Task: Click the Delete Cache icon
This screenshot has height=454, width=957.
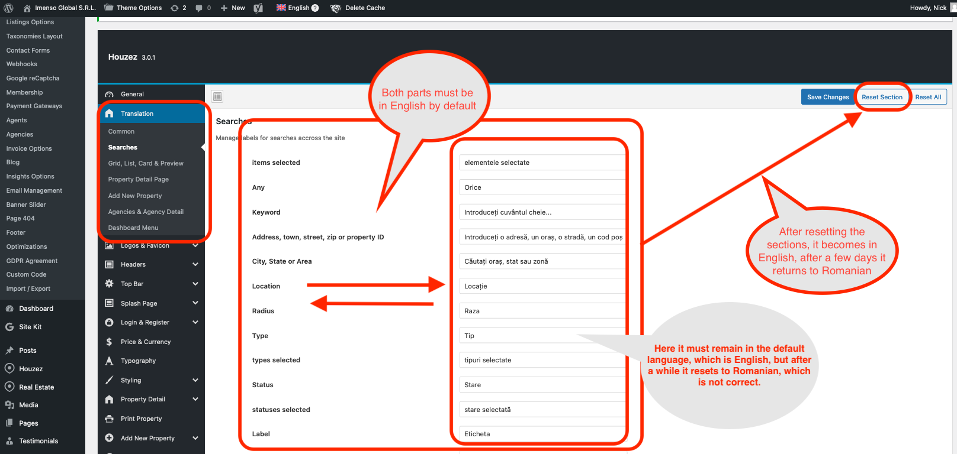Action: (336, 8)
